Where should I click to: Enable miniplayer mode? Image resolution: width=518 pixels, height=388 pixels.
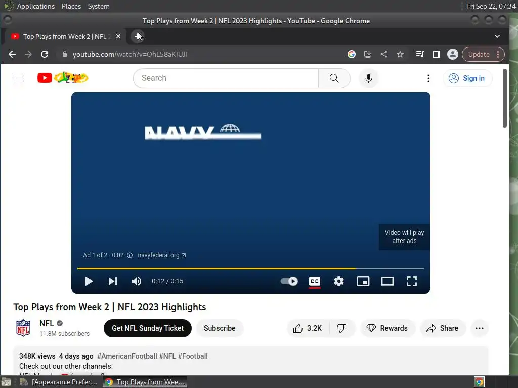(x=363, y=281)
